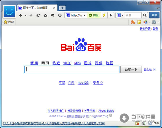162x128 pixels.
Task: Click the magnifier search icon in toolbar
Action: coord(145,15)
